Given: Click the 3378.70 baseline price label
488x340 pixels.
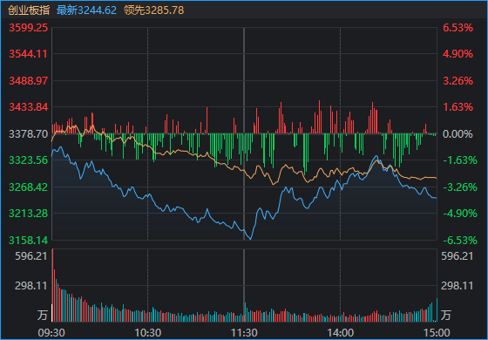Looking at the screenshot, I should (28, 134).
